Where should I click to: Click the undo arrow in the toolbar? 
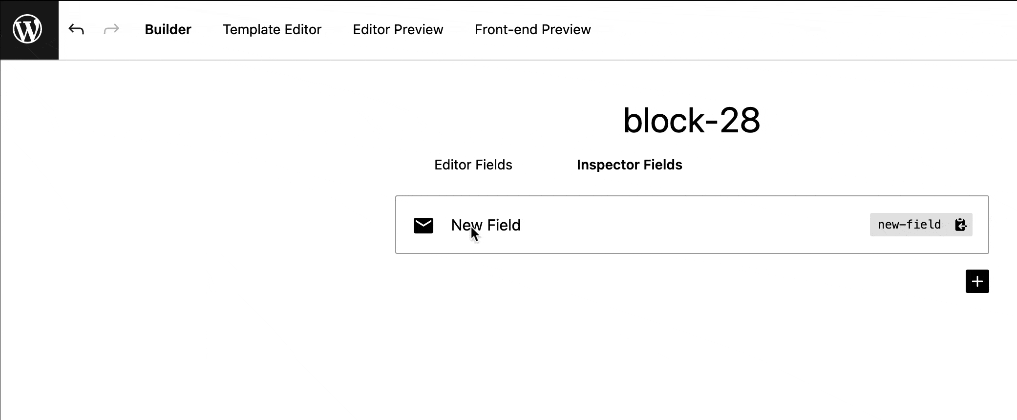pos(76,29)
